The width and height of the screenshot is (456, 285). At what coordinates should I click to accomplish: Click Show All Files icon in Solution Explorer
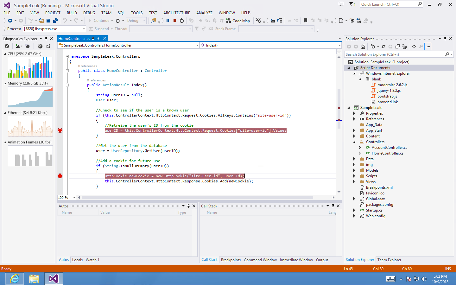point(404,47)
